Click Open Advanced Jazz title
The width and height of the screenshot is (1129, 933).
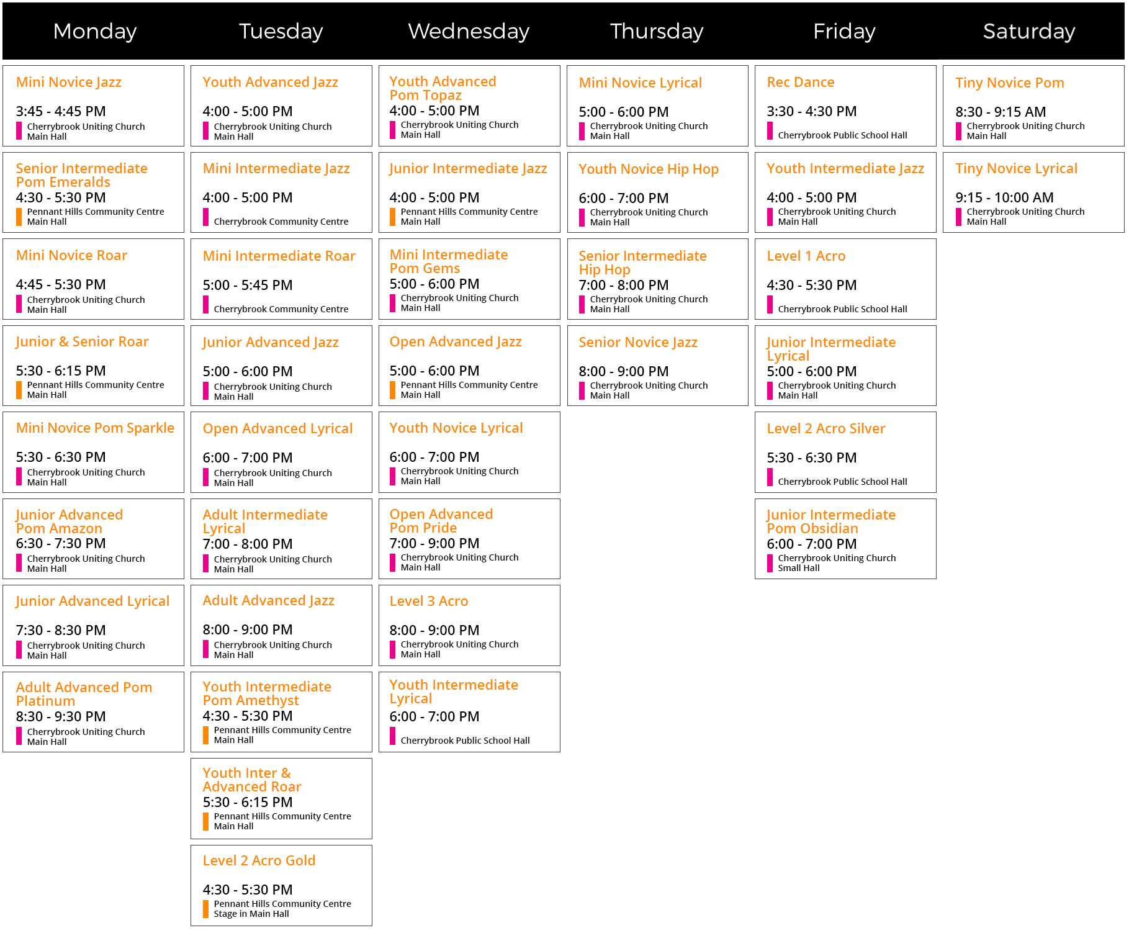pos(456,342)
